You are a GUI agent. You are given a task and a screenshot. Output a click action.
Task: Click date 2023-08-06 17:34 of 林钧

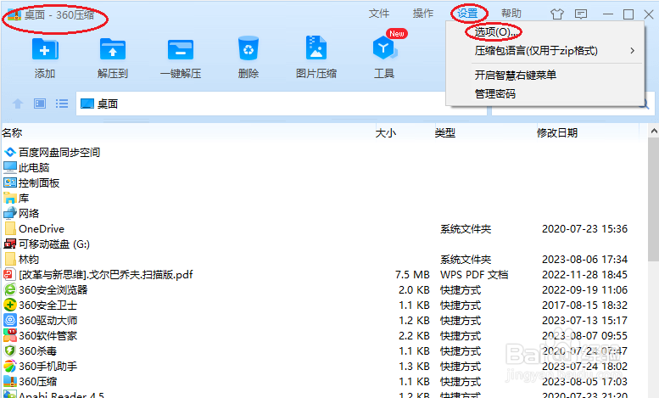[584, 259]
